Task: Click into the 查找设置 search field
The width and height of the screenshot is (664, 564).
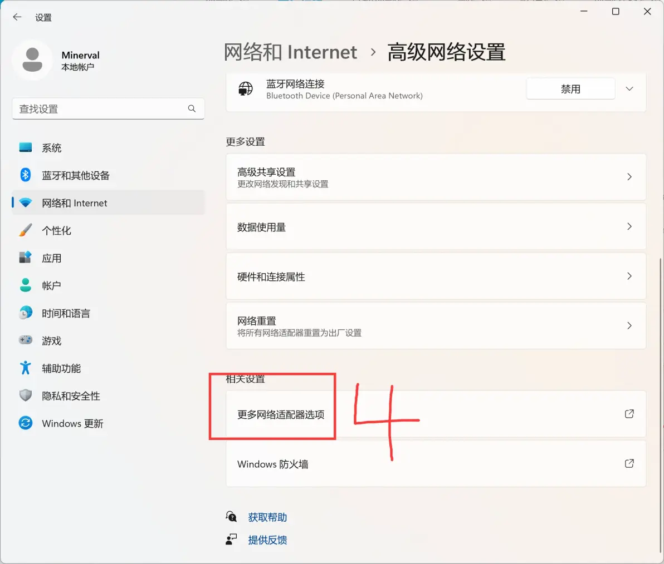Action: [x=100, y=109]
